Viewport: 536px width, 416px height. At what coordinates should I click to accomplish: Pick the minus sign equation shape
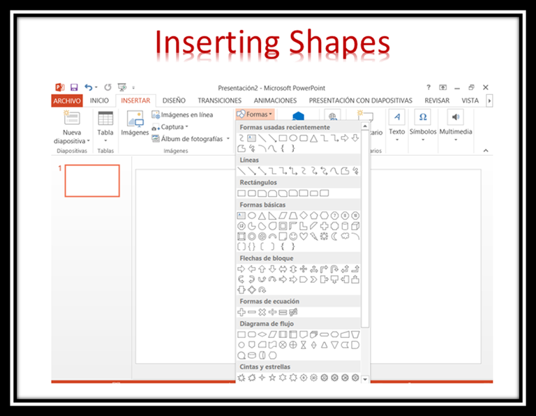click(251, 312)
